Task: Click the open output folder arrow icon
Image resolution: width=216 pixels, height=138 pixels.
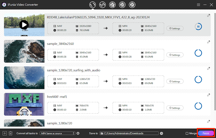Action: coord(161,133)
